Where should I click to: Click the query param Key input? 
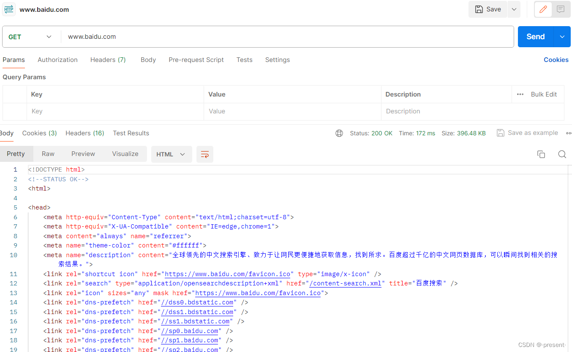(115, 111)
